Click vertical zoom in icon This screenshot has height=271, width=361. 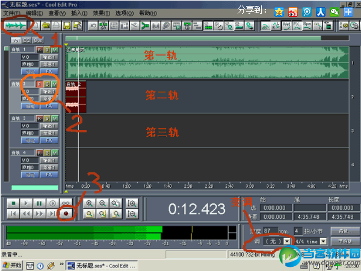coord(132,203)
